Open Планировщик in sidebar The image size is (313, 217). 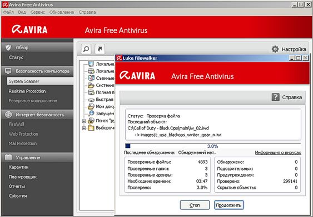[x=23, y=177]
